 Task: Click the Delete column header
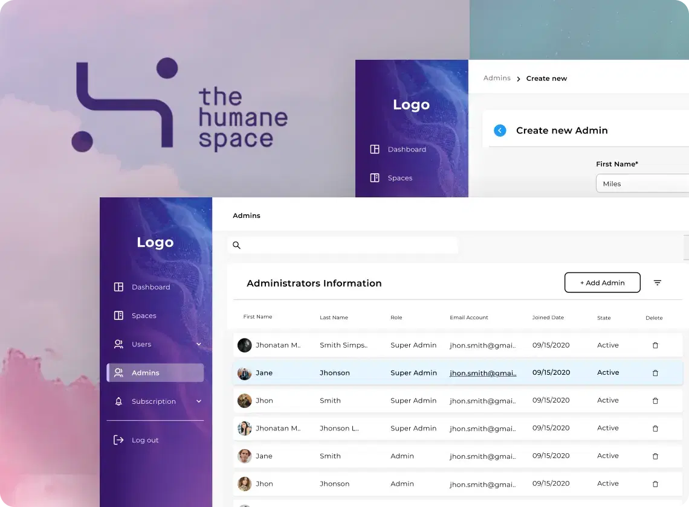(x=654, y=318)
